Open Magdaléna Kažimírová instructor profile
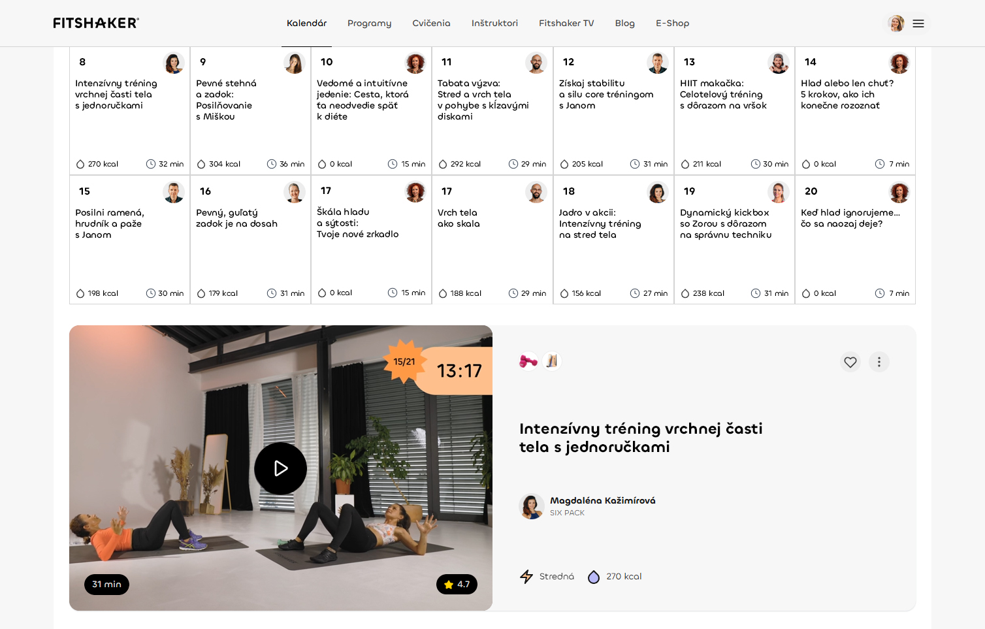 (602, 500)
